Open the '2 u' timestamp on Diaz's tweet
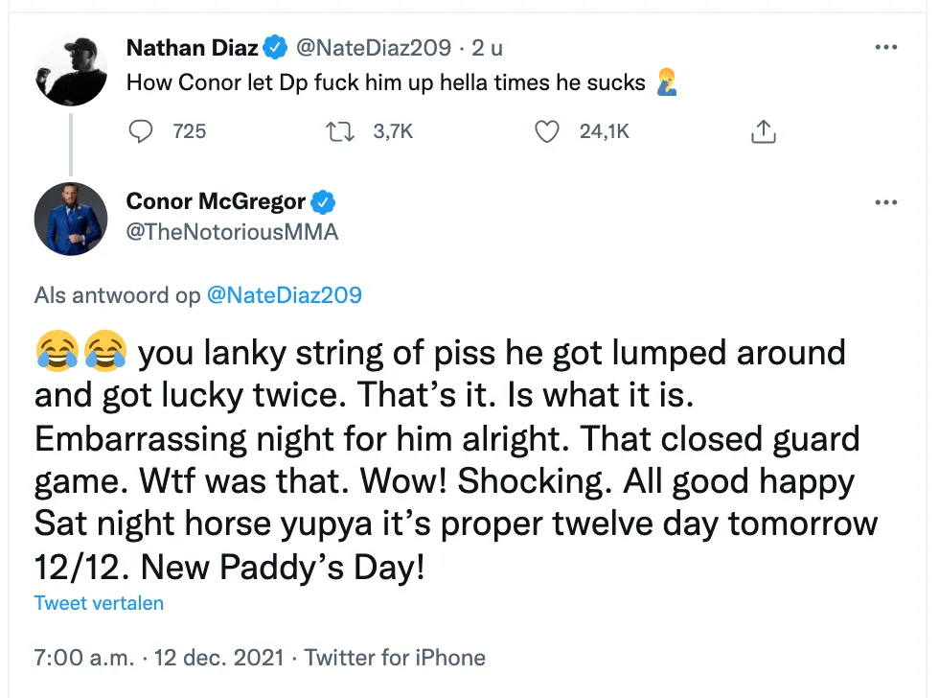 tap(487, 47)
